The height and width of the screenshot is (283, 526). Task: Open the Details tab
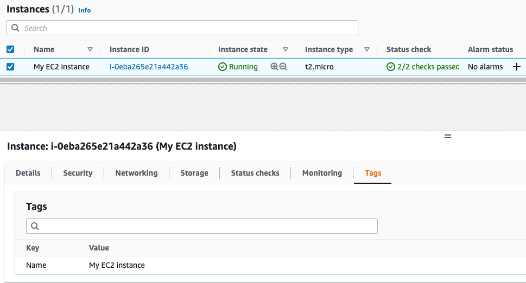[x=28, y=173]
